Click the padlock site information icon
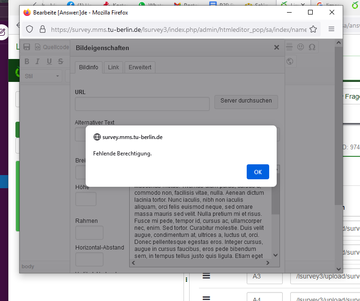This screenshot has width=360, height=301. click(x=43, y=29)
